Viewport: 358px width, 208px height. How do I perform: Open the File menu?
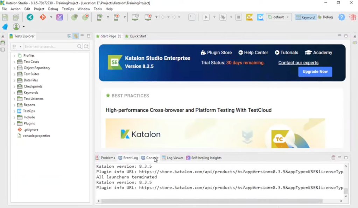(4, 9)
